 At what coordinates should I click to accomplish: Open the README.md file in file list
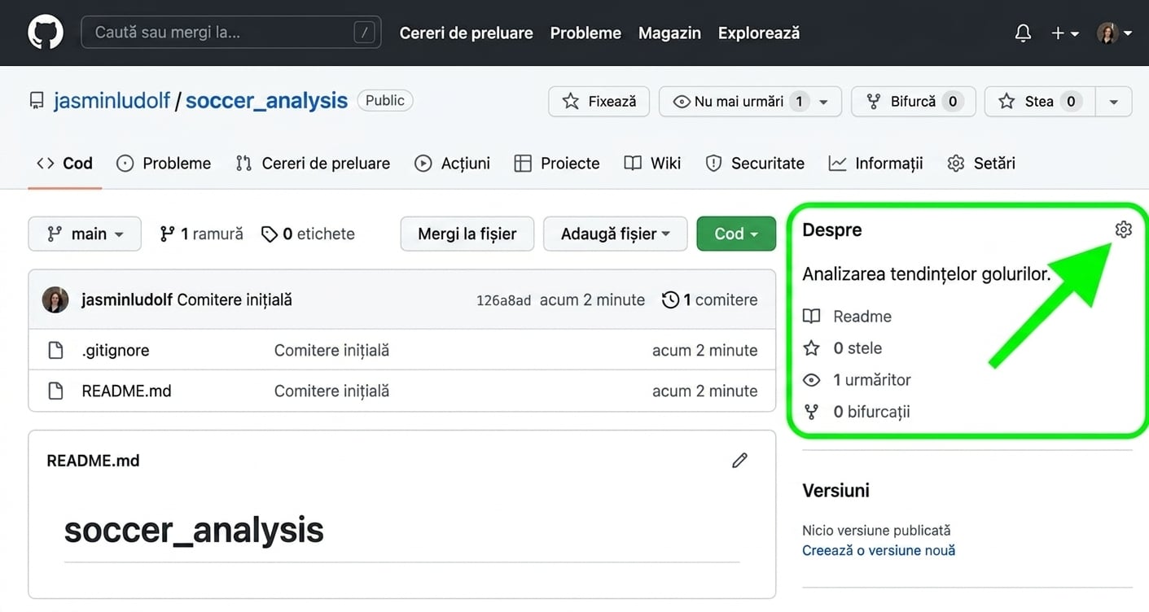(126, 391)
